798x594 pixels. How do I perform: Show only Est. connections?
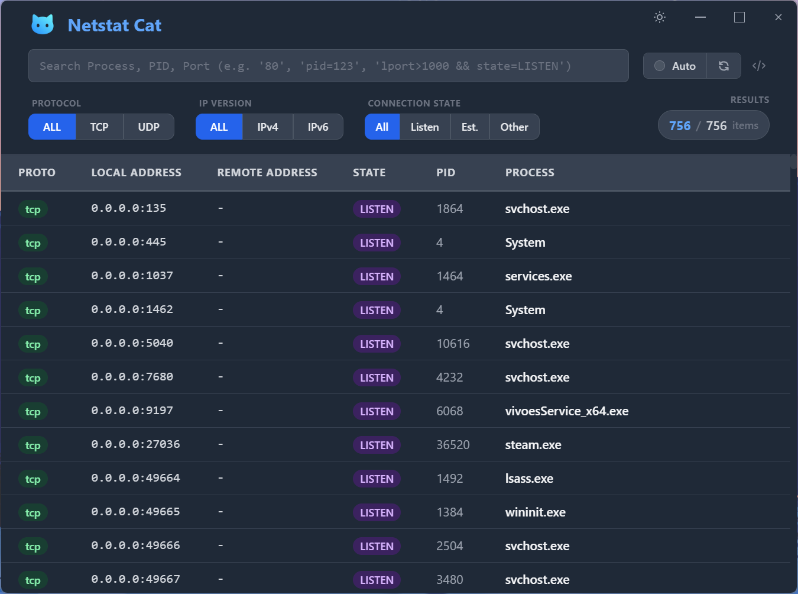[469, 127]
